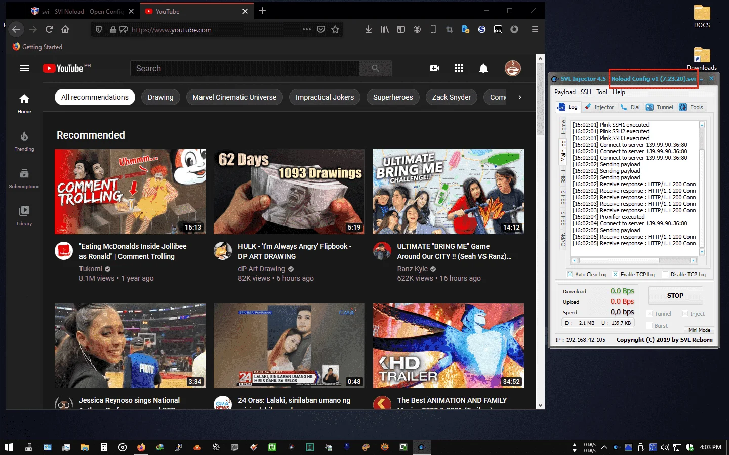Go to Home in YouTube sidebar
Image resolution: width=729 pixels, height=455 pixels.
point(24,104)
